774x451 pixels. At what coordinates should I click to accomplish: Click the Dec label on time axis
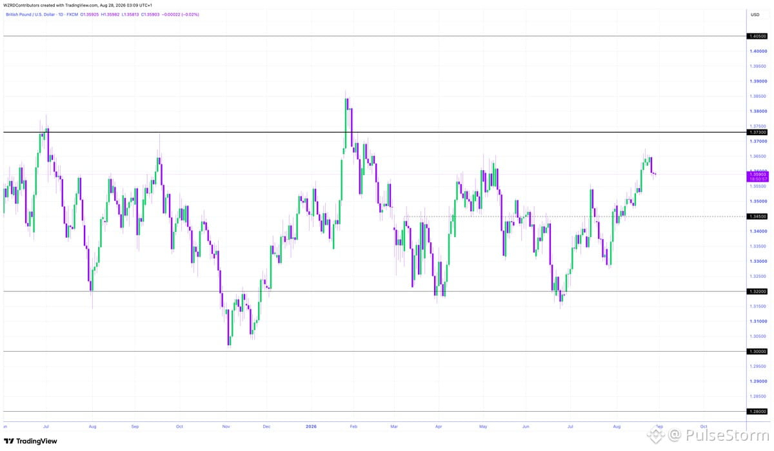tap(266, 427)
